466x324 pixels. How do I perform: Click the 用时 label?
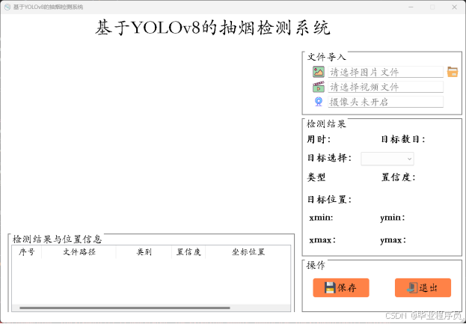[x=319, y=139]
